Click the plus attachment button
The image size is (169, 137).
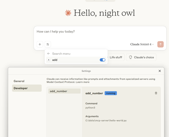click(40, 44)
